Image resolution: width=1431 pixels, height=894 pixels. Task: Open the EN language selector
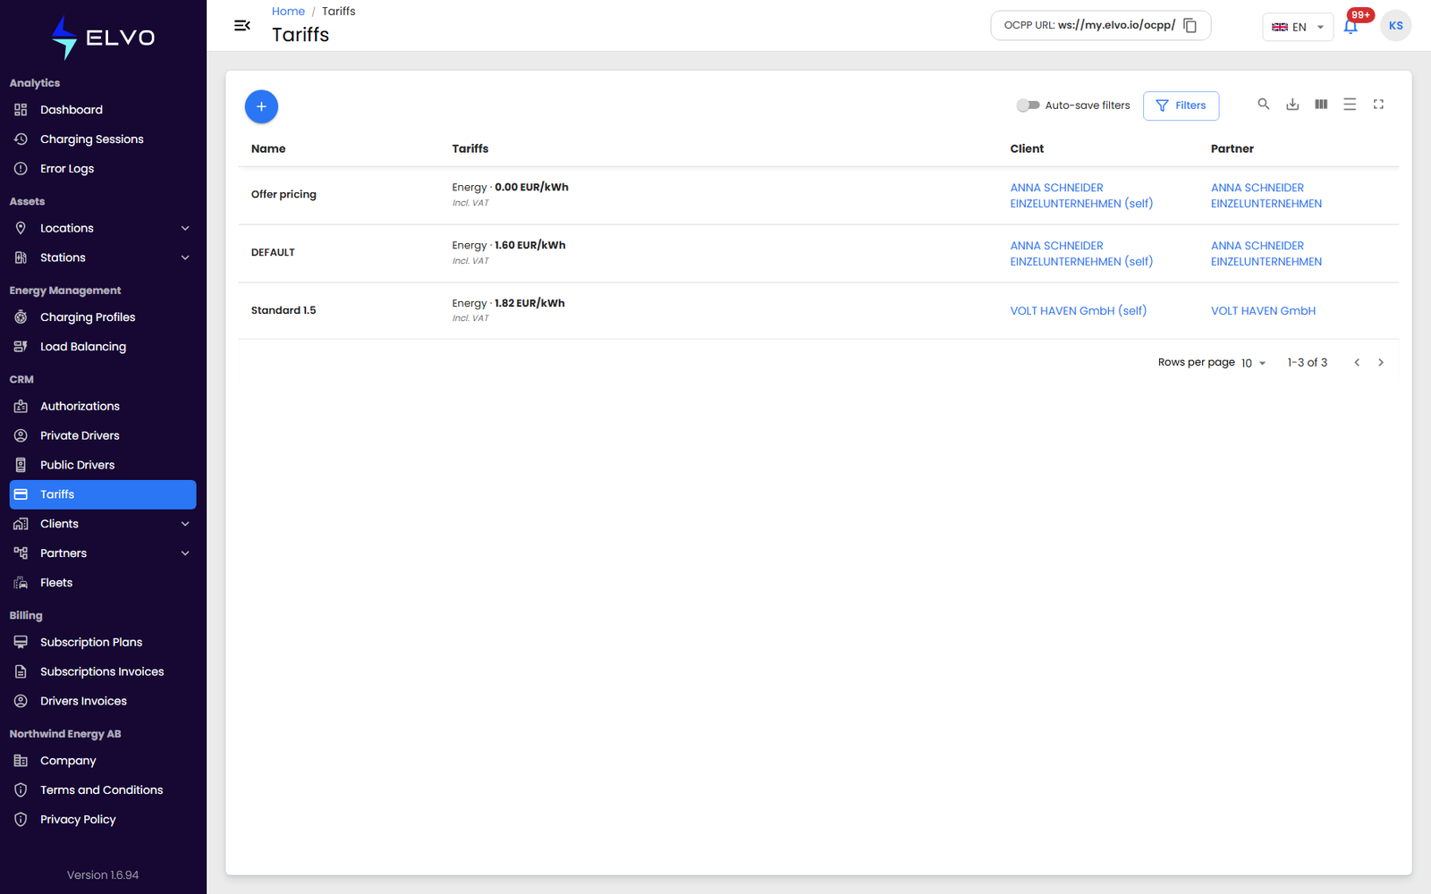1298,27
